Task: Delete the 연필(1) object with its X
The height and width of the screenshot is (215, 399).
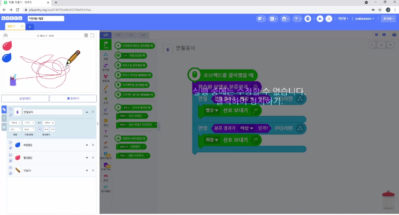Action: coord(93,170)
